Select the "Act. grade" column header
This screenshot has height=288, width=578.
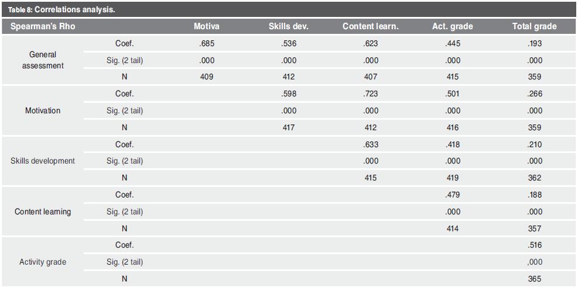[452, 27]
